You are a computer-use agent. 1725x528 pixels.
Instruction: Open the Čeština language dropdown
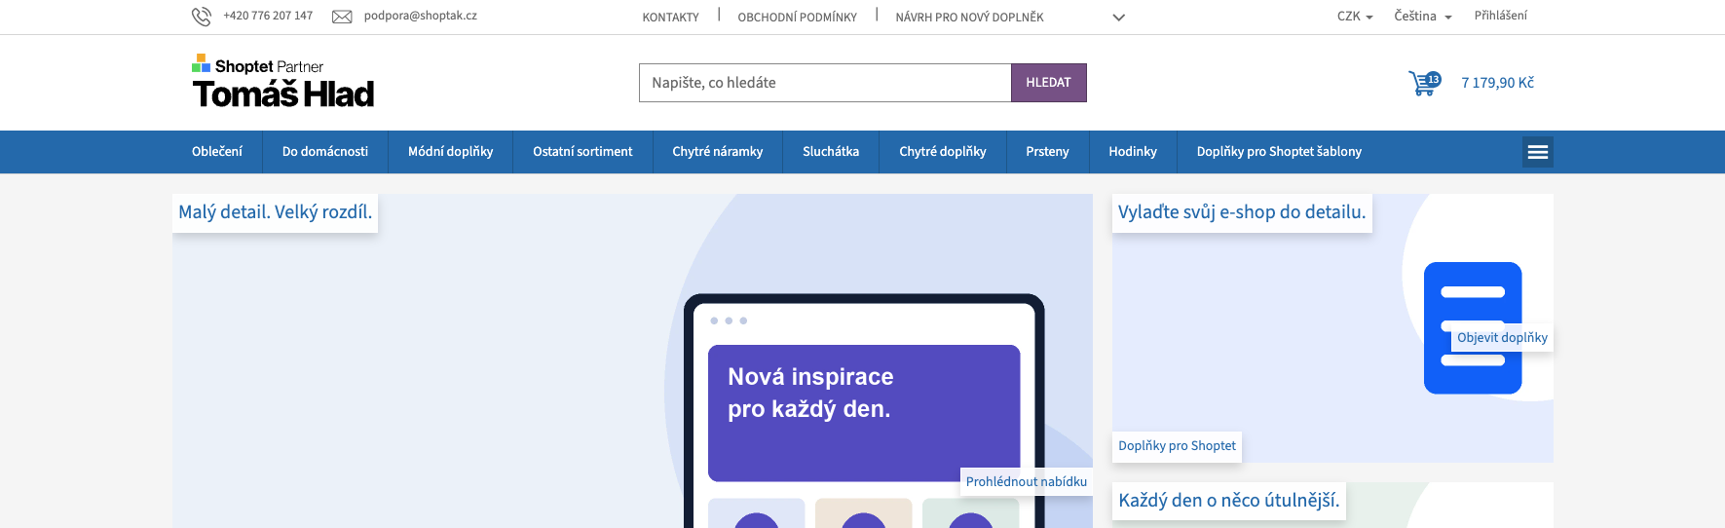1423,17
